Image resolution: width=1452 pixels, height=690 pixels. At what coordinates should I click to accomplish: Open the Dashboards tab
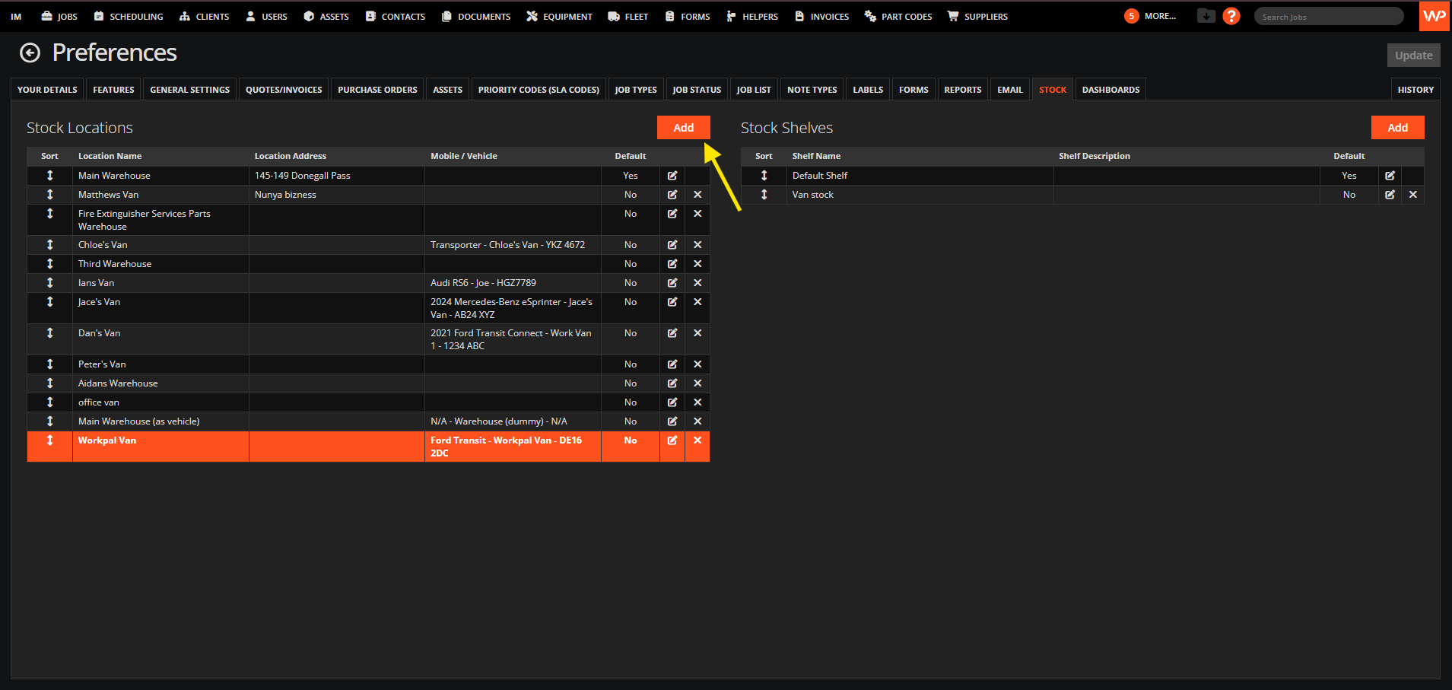point(1110,90)
